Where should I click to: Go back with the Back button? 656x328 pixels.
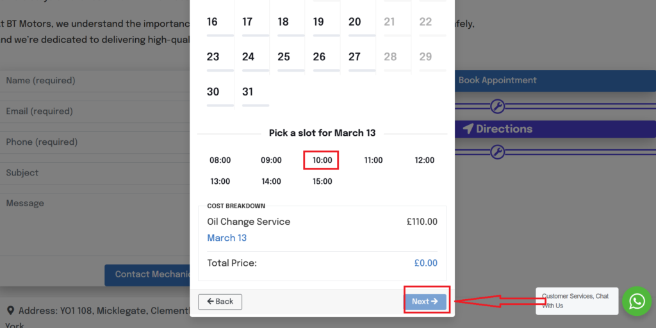click(220, 301)
